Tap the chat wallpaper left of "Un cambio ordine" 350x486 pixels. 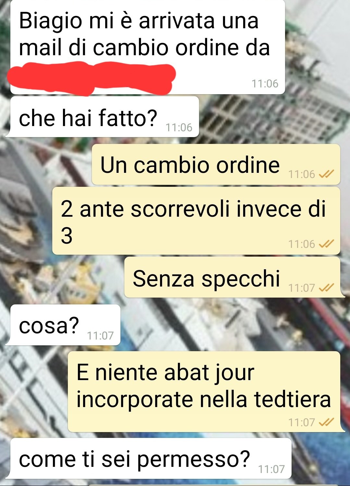tap(45, 164)
